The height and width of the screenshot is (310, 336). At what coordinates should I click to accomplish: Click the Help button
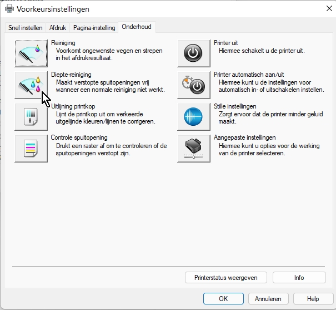(x=313, y=298)
